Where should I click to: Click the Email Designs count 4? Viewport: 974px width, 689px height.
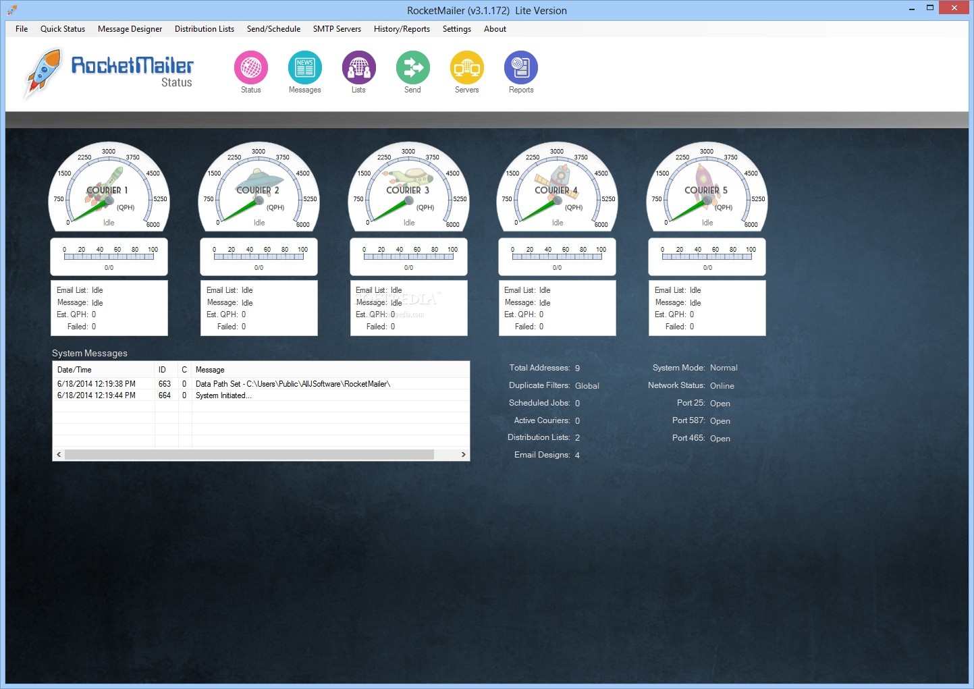point(577,456)
